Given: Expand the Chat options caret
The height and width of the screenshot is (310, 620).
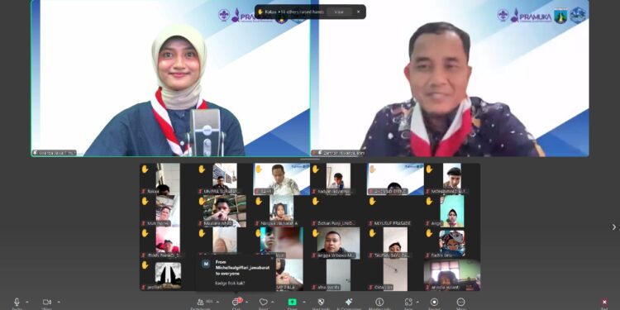Looking at the screenshot, I should click(246, 302).
